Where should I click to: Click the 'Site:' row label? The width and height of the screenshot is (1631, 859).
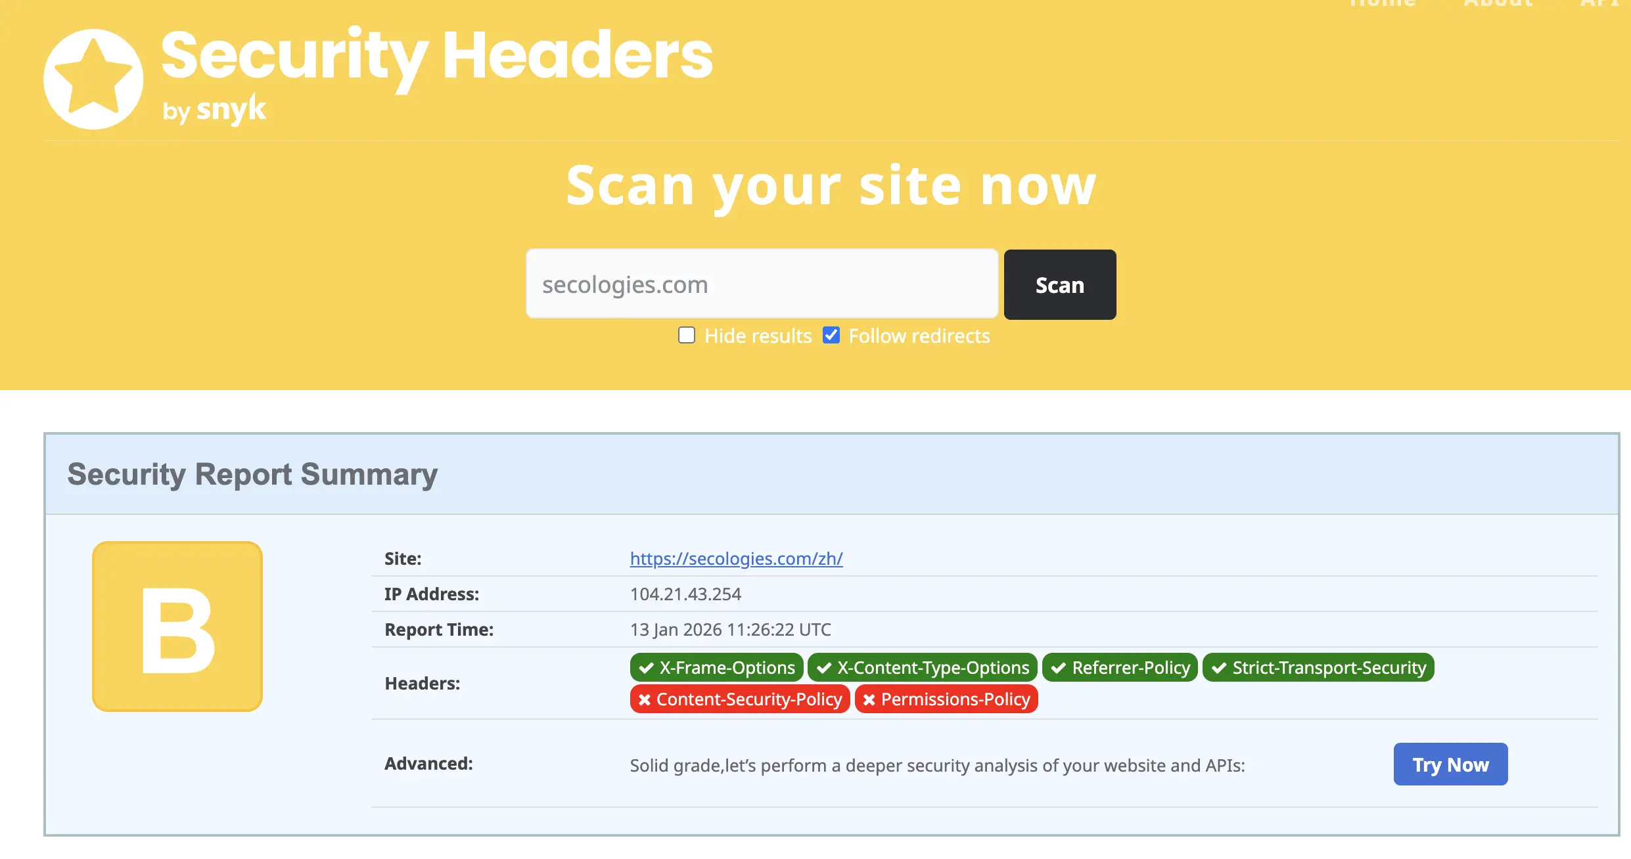click(403, 558)
